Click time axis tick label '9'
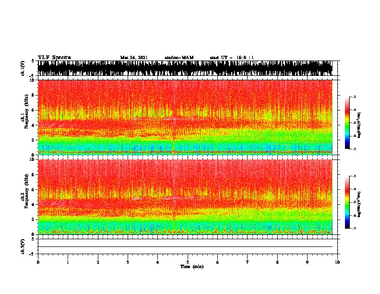Screen dimensions: 380x294 tap(307, 262)
